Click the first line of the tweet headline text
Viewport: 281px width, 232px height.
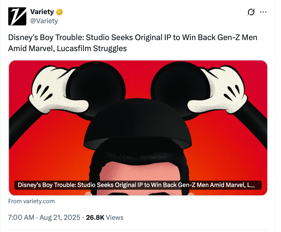tap(133, 37)
